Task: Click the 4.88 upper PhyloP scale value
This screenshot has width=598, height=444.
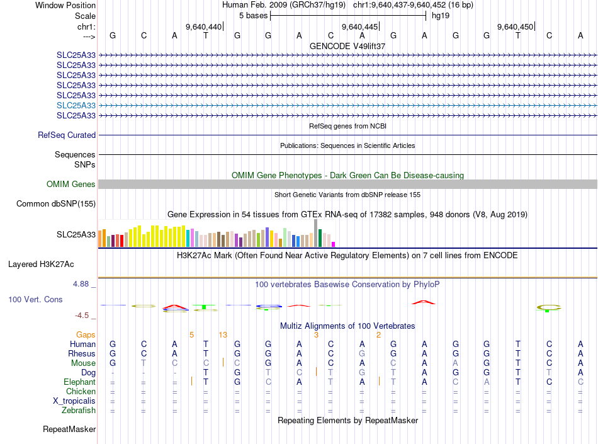Action: pyautogui.click(x=81, y=284)
